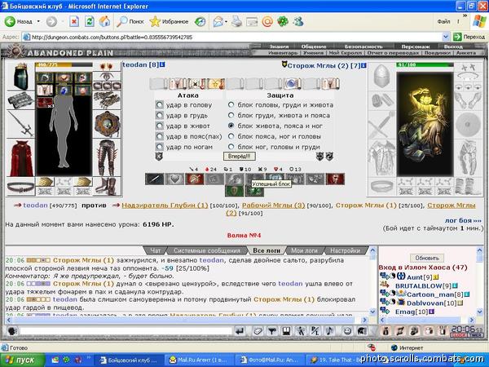Screen dimensions: 489x367
Task: Select attack 'удар в пояс(пах)'
Action: pyautogui.click(x=160, y=136)
